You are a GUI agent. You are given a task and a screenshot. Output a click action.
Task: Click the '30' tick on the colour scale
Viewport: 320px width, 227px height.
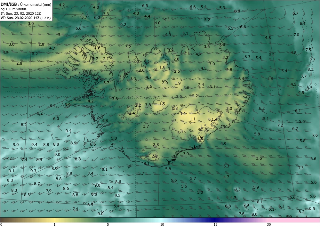tap(269, 224)
